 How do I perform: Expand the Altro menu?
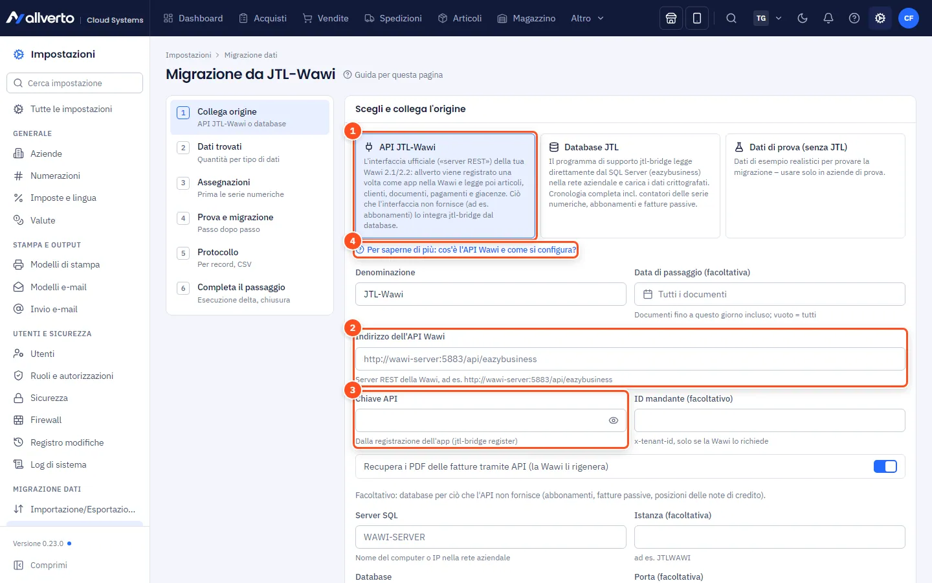point(587,18)
